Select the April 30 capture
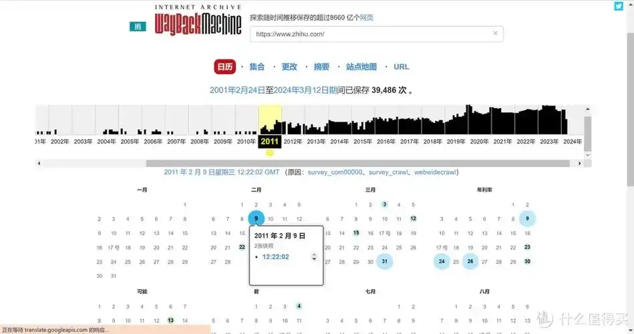 pos(527,261)
